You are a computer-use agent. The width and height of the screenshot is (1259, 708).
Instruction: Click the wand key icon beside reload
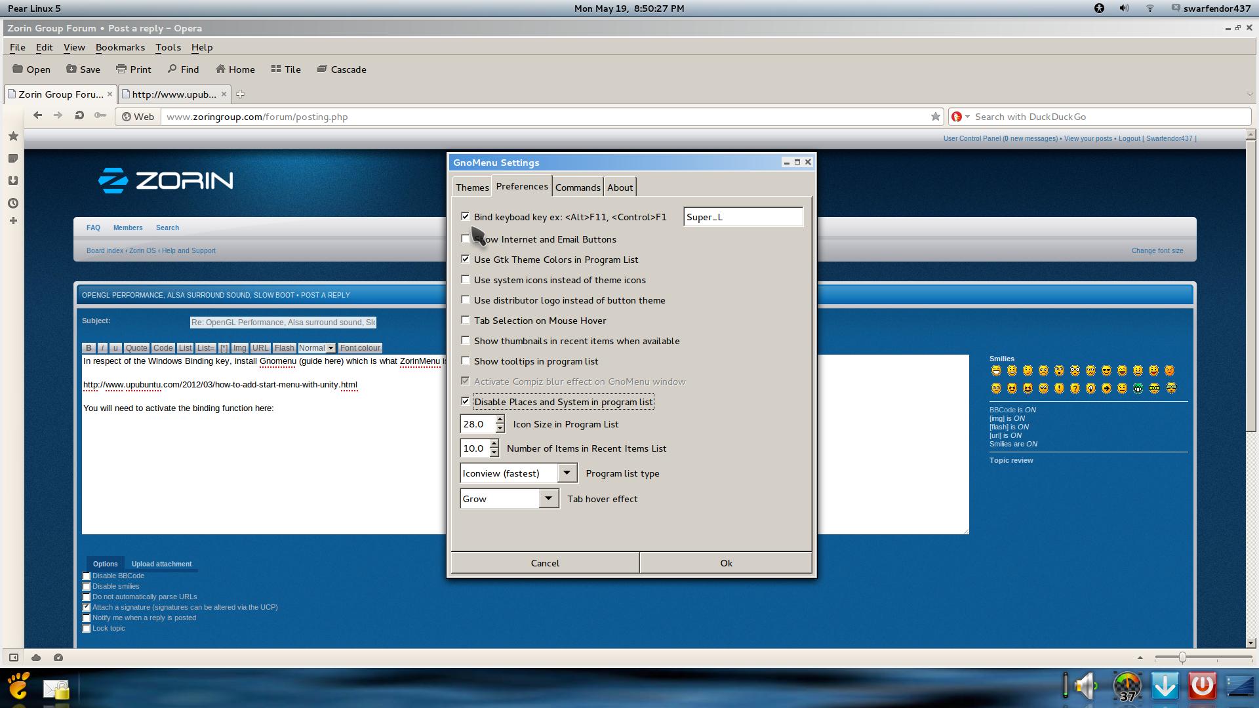(100, 116)
